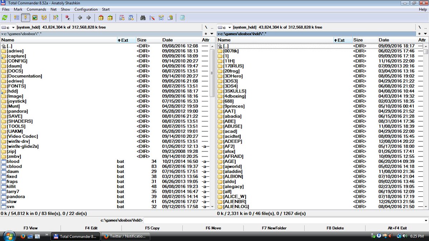Select the [capture] folder in left panel

click(16, 56)
